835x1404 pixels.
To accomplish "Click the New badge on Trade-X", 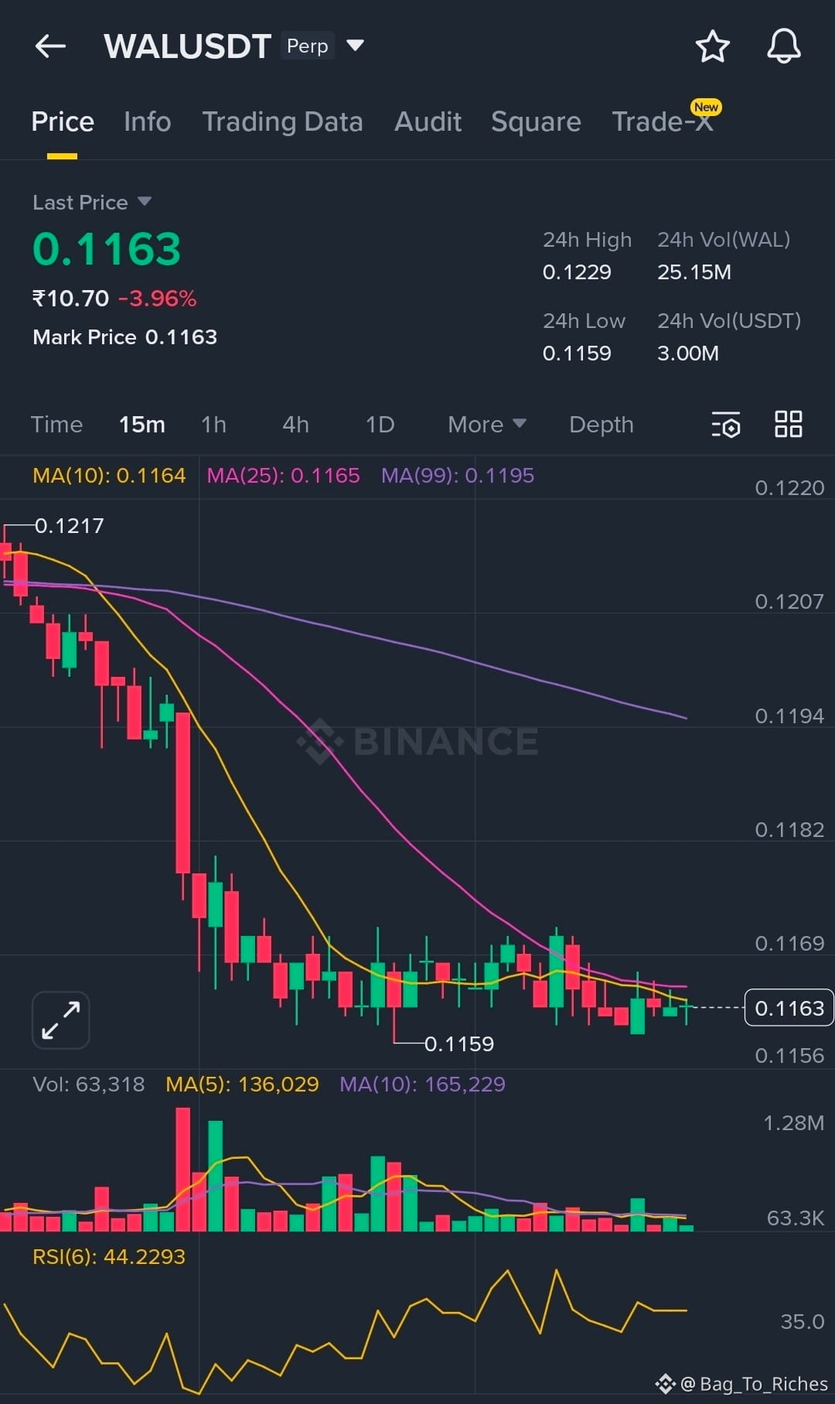I will pos(706,108).
